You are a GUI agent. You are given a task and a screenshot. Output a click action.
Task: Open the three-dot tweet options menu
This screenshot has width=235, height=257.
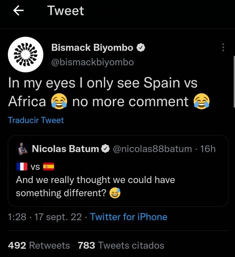pyautogui.click(x=223, y=48)
